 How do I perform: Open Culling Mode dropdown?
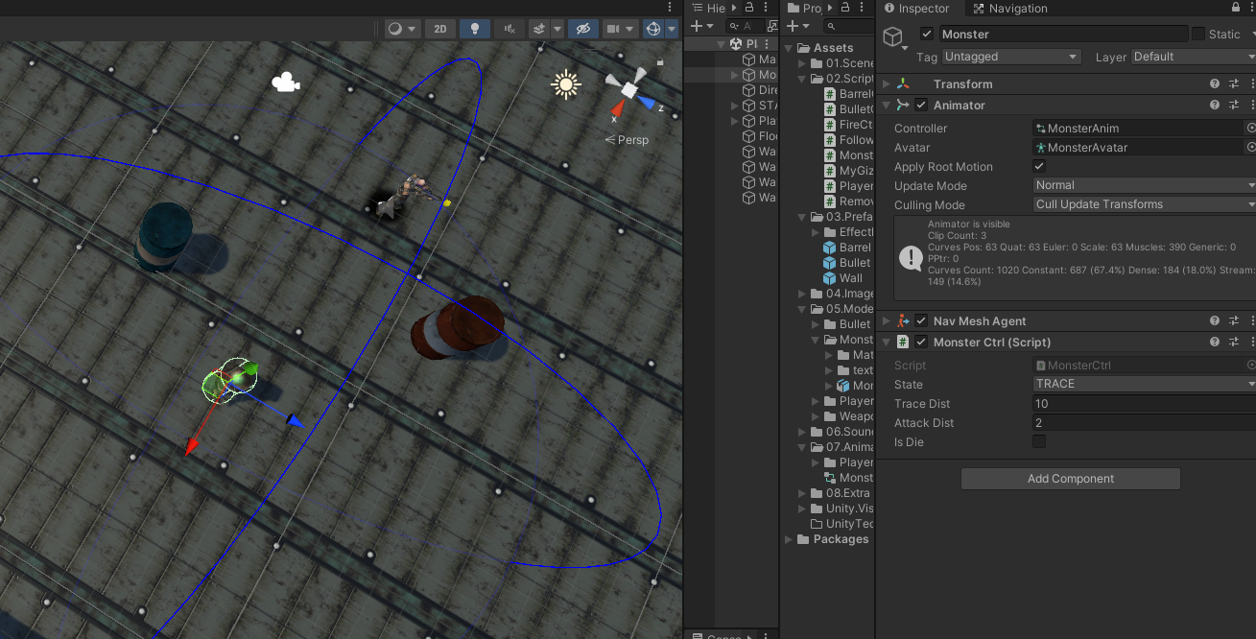click(x=1145, y=204)
